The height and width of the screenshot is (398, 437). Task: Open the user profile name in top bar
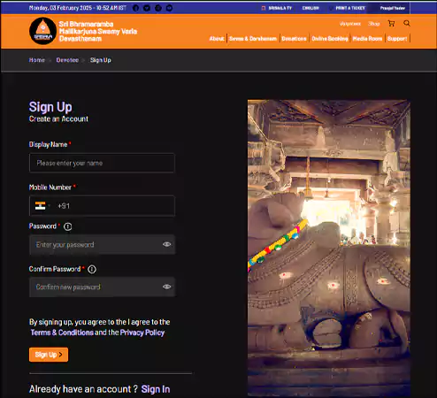[393, 8]
